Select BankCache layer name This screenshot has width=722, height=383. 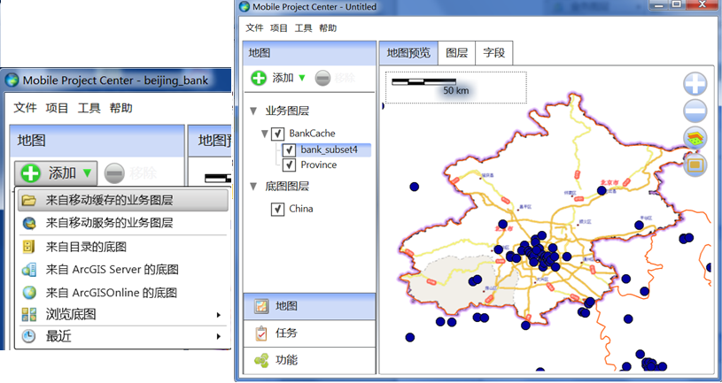tap(312, 134)
